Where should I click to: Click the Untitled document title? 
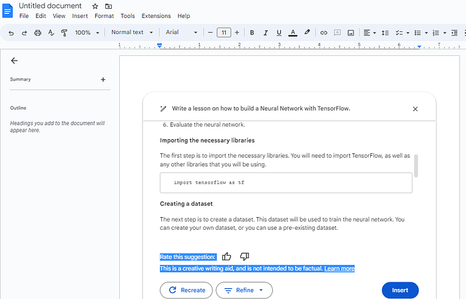coord(50,6)
